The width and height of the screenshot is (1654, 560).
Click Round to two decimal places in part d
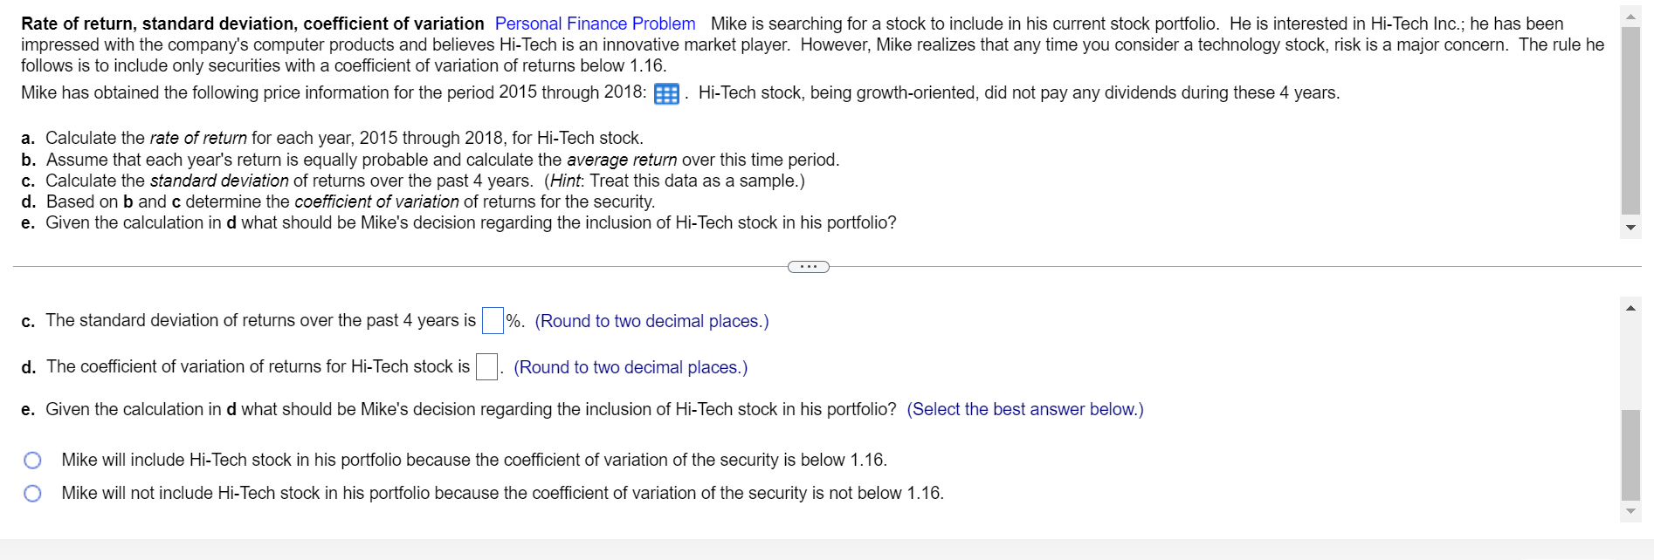(631, 367)
